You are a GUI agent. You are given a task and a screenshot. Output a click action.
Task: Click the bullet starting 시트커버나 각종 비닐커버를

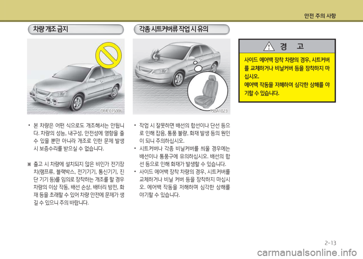[x=182, y=156]
